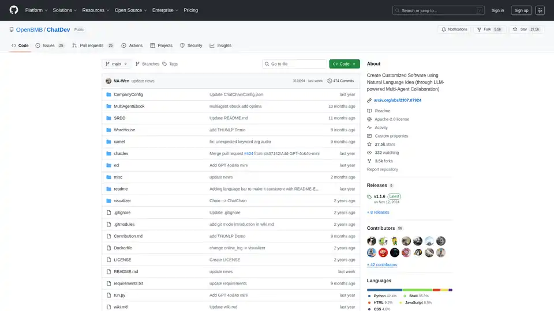Open the Solutions navigation menu
Viewport: 554px width, 311px height.
click(65, 10)
